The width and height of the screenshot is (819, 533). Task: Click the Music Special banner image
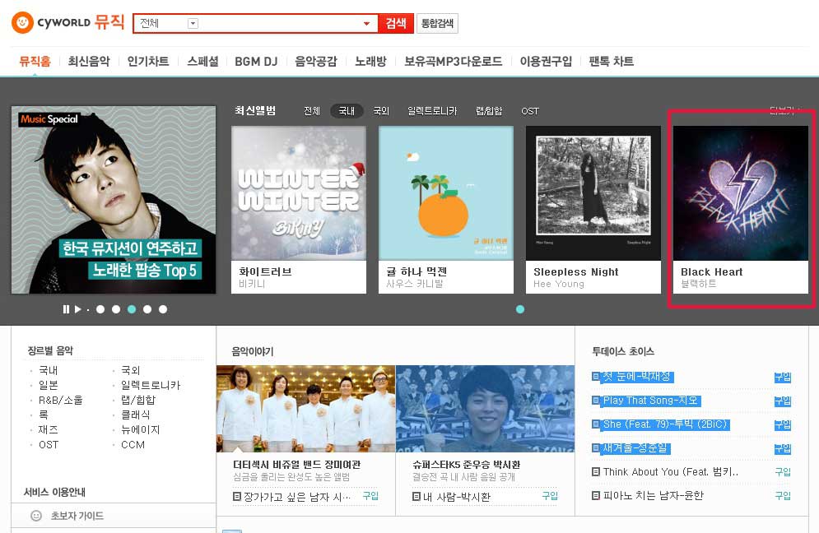[x=114, y=200]
